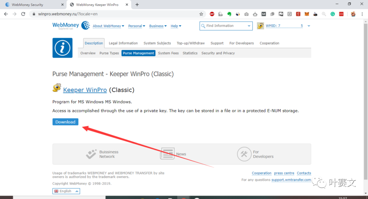Open the English language selector
Viewport: 368px width, 199px height.
point(66,191)
